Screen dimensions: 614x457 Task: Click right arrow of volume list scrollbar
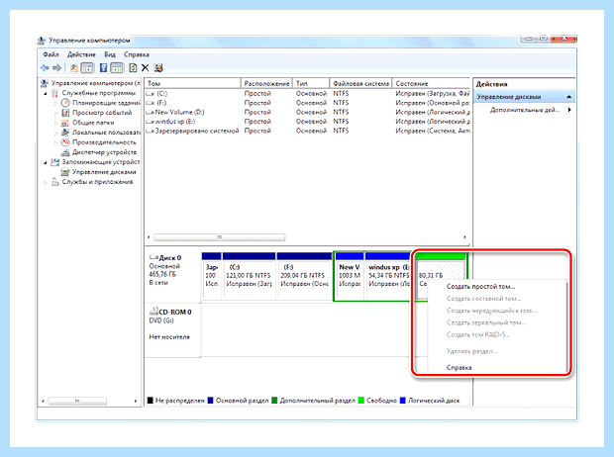[464, 237]
